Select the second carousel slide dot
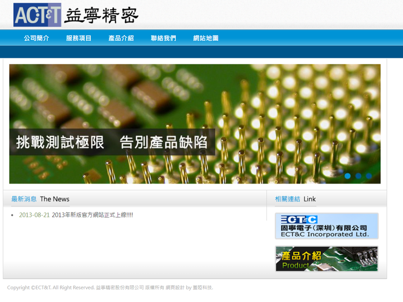Screen dimensions: 403x302 tap(358, 176)
